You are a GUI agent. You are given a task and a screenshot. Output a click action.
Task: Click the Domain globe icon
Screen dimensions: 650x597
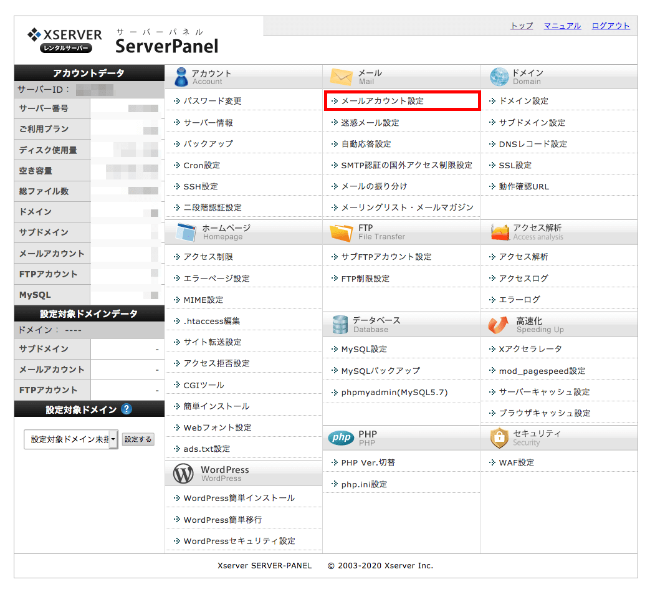point(499,77)
